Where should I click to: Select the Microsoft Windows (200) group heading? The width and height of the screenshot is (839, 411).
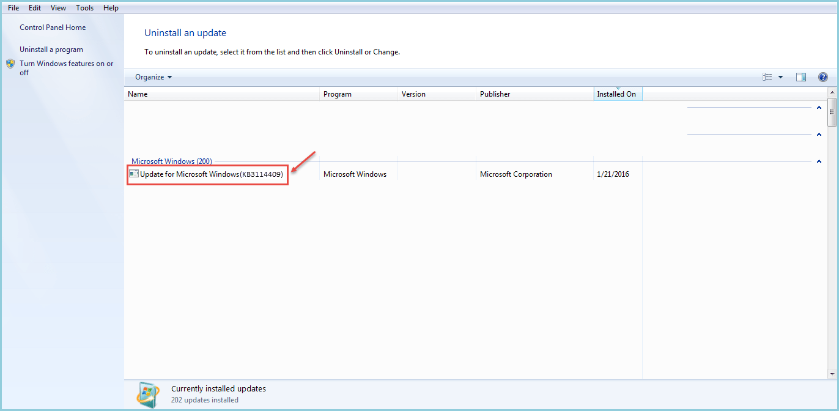[x=172, y=161]
